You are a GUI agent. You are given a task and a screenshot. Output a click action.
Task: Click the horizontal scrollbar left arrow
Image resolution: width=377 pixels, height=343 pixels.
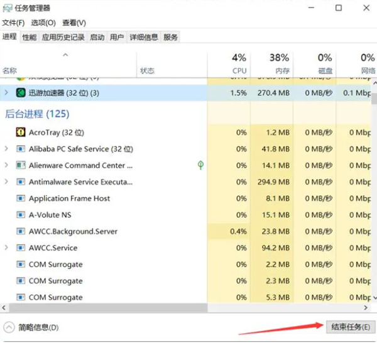4,308
